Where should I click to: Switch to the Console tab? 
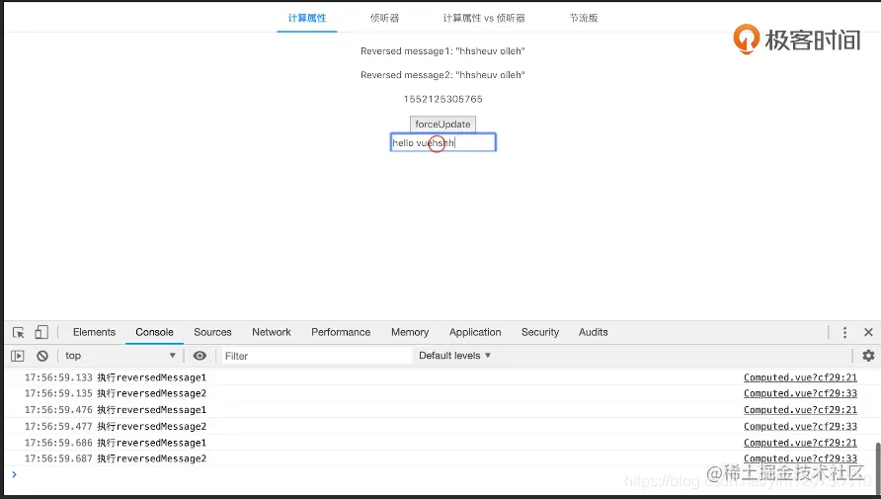pyautogui.click(x=154, y=332)
